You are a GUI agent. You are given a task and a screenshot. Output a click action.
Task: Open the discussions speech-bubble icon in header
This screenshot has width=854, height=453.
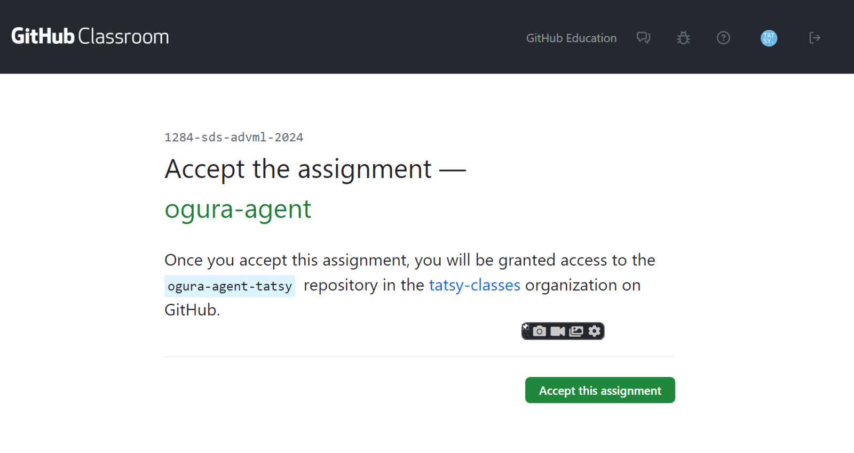coord(643,38)
